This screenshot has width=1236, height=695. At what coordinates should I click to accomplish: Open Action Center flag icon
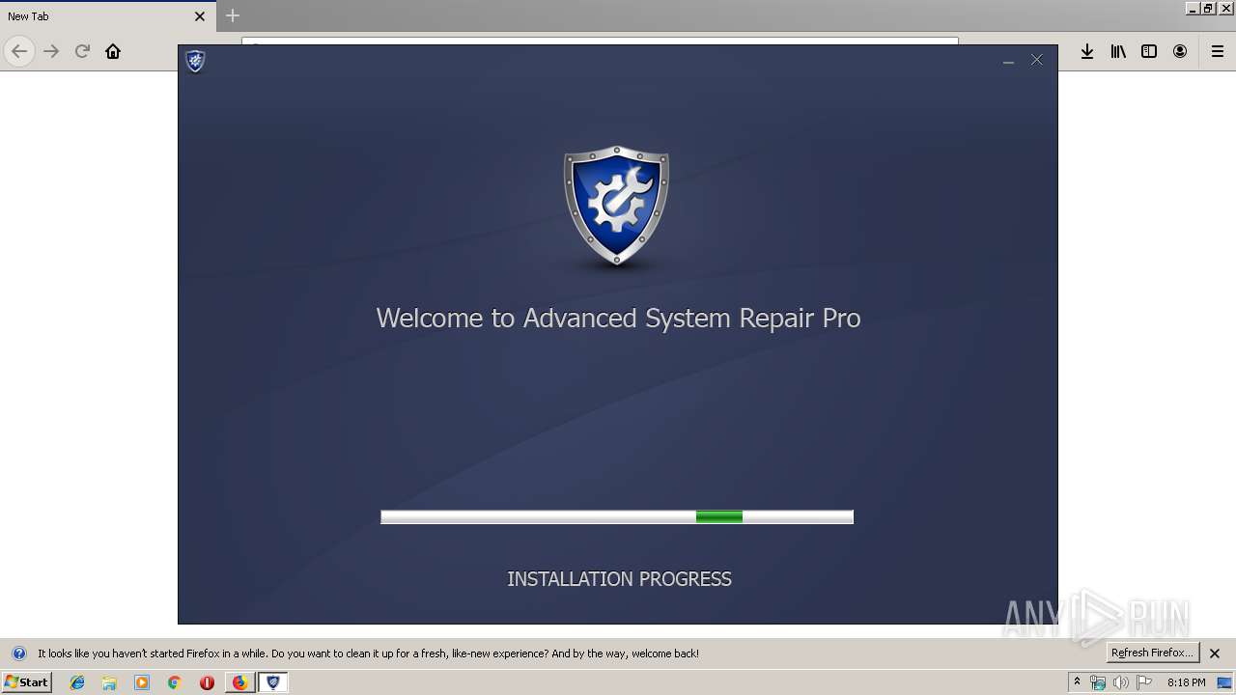click(x=1144, y=682)
